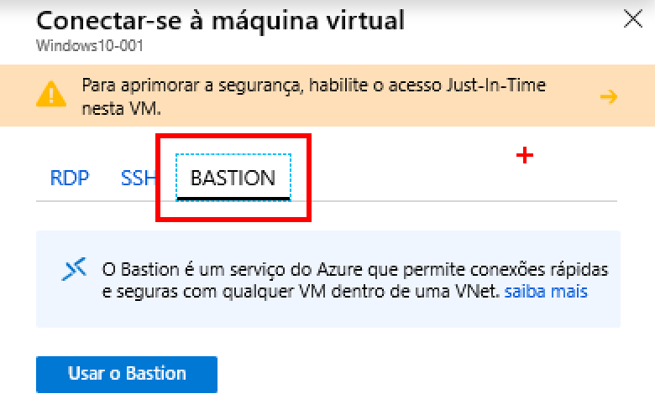Switch to the RDP tab
Image resolution: width=655 pixels, height=404 pixels.
[x=70, y=178]
